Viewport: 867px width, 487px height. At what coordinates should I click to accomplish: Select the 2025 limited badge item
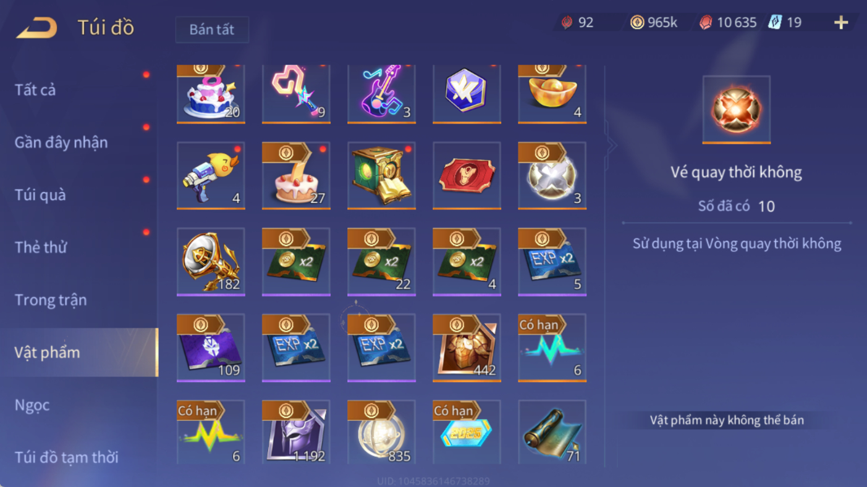[467, 432]
